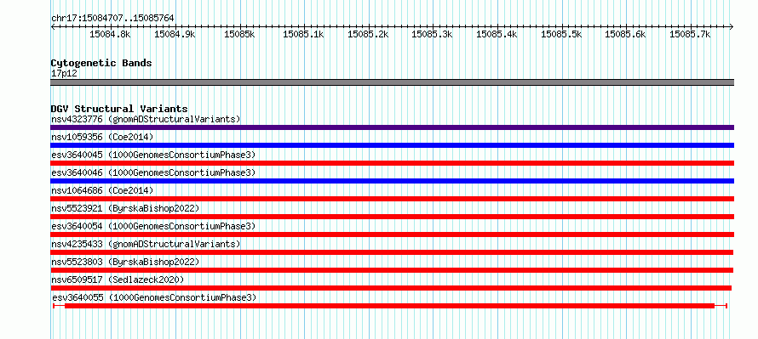Select the red nsv5523921 variant bar

[x=392, y=217]
